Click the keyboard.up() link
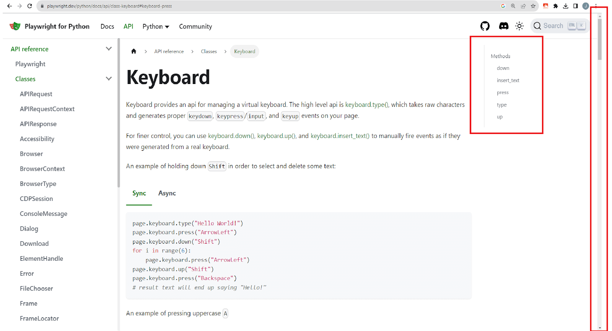 276,136
